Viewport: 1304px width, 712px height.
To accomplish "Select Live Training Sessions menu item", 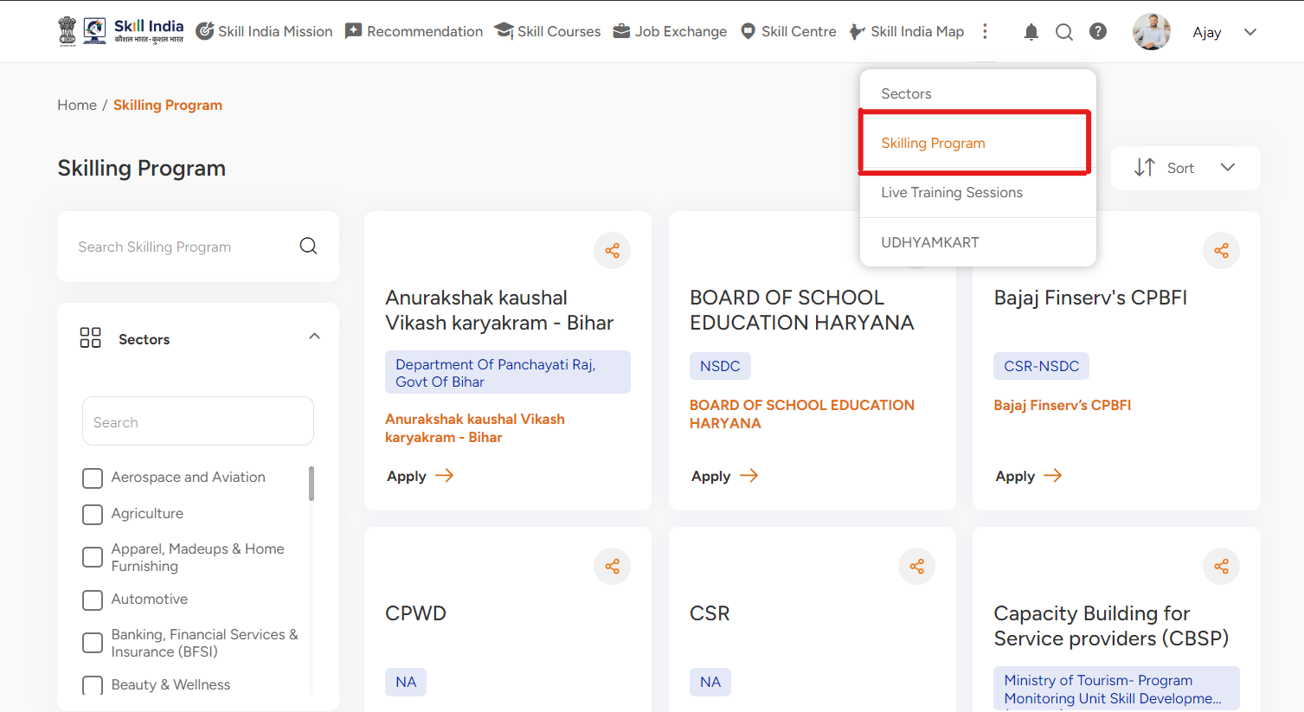I will pyautogui.click(x=978, y=192).
